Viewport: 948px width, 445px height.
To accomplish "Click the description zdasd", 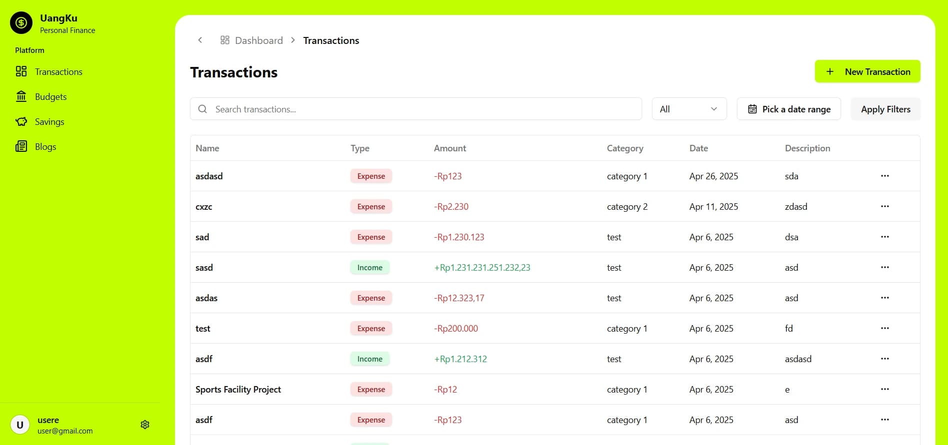I will pyautogui.click(x=796, y=207).
